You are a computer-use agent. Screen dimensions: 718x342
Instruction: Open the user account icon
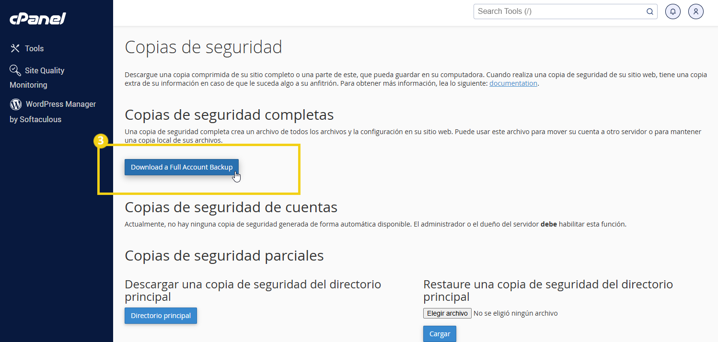click(696, 11)
